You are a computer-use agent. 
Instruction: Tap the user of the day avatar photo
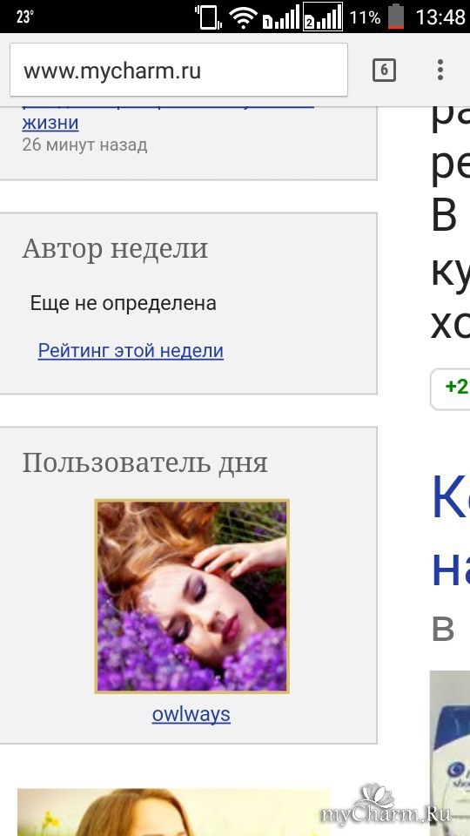click(x=191, y=596)
